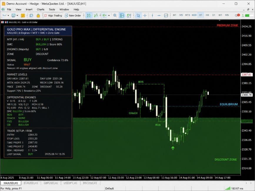This screenshot has width=255, height=191.
Task: Switch to H4 timeframe
Action: [207, 15]
